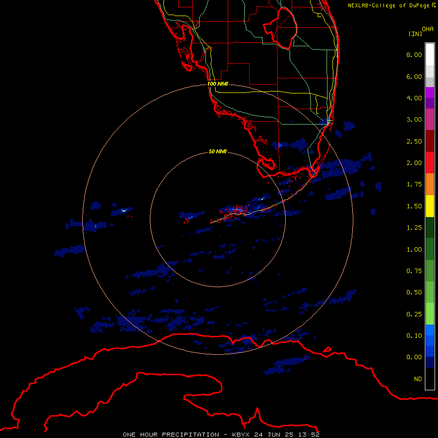The height and width of the screenshot is (438, 438).
Task: Pick the darkest green swatch beside 1.25
Action: 430,228
